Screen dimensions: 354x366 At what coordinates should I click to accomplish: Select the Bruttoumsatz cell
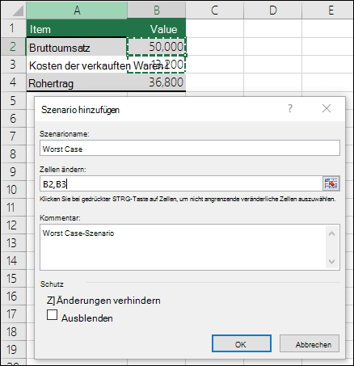coord(77,47)
